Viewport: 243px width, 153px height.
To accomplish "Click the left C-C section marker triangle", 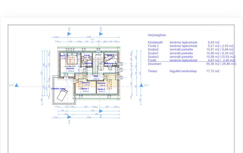I will click(16, 85).
